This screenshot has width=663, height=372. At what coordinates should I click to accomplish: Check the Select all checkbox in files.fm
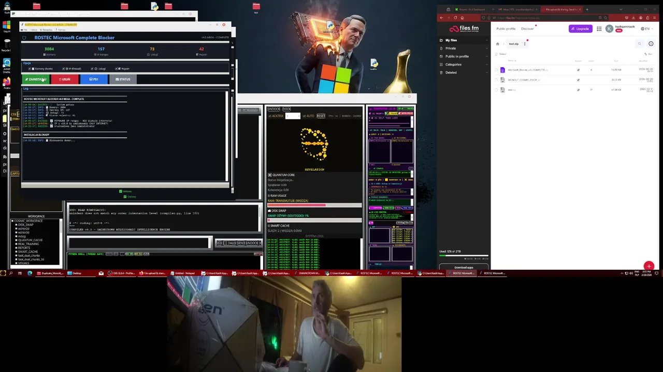pyautogui.click(x=497, y=54)
